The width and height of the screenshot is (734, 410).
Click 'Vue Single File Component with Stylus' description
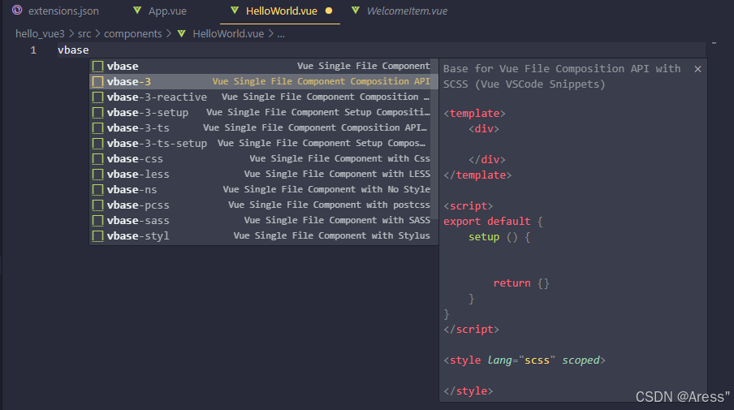pos(331,236)
